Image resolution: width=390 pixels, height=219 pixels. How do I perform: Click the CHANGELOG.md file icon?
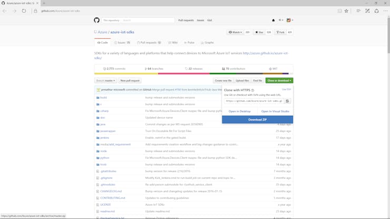coord(97,192)
